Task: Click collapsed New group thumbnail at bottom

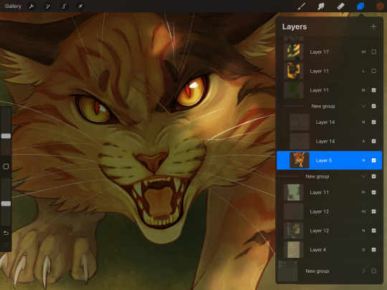Action: coord(288,271)
